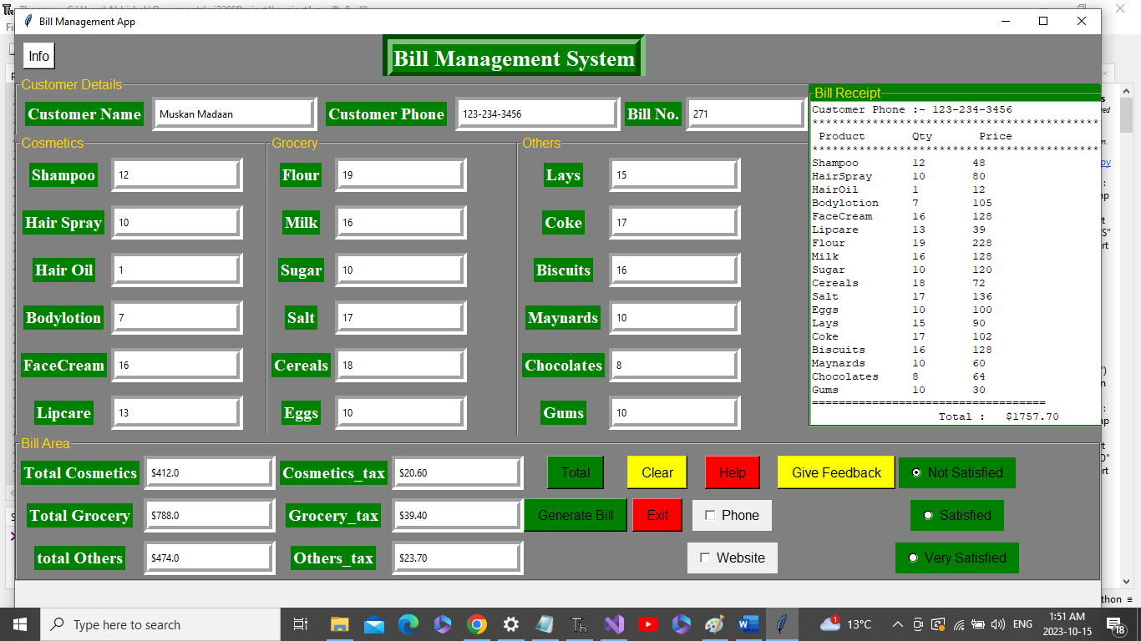
Task: Open the YouTube taskbar icon
Action: coord(647,623)
